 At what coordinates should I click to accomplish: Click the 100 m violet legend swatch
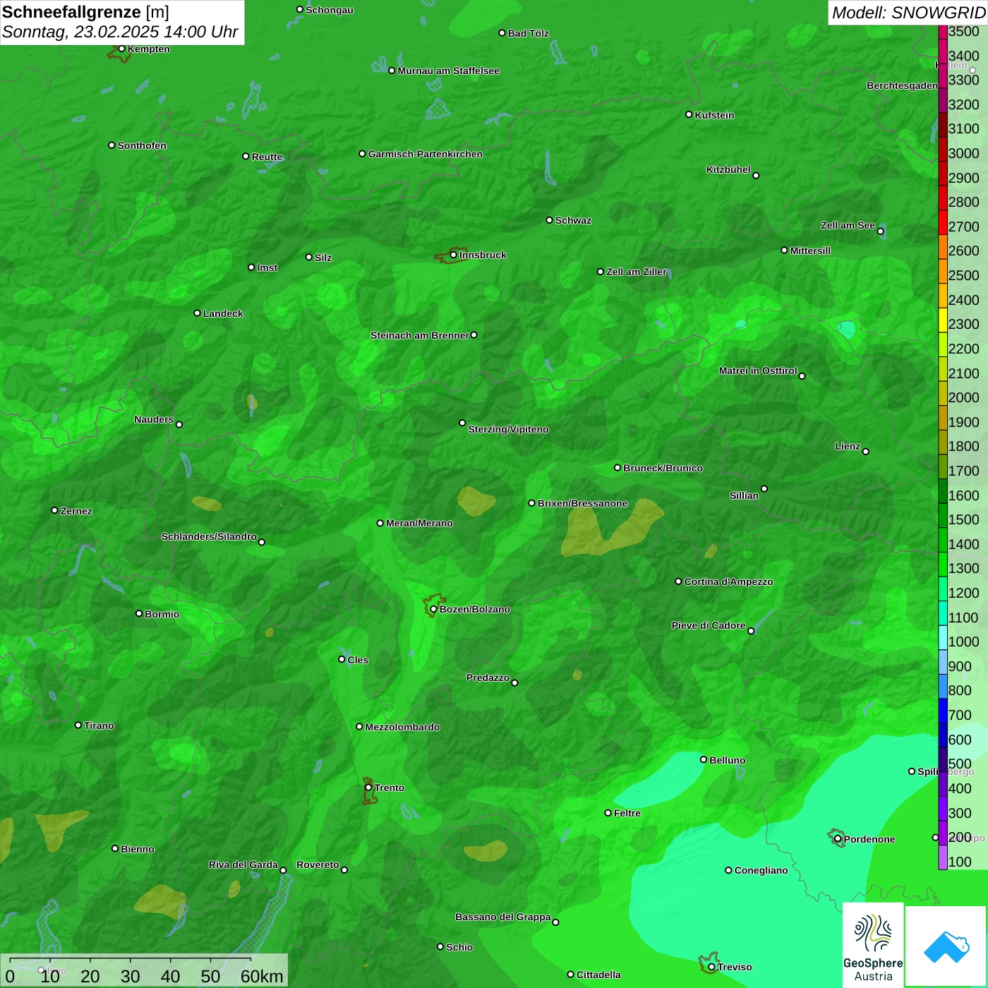coord(943,857)
